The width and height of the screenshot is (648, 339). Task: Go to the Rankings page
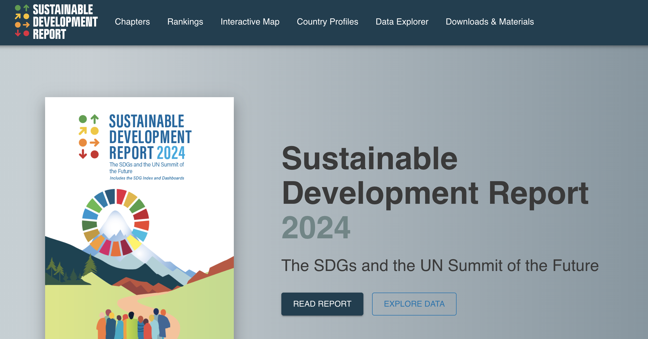[x=185, y=22]
